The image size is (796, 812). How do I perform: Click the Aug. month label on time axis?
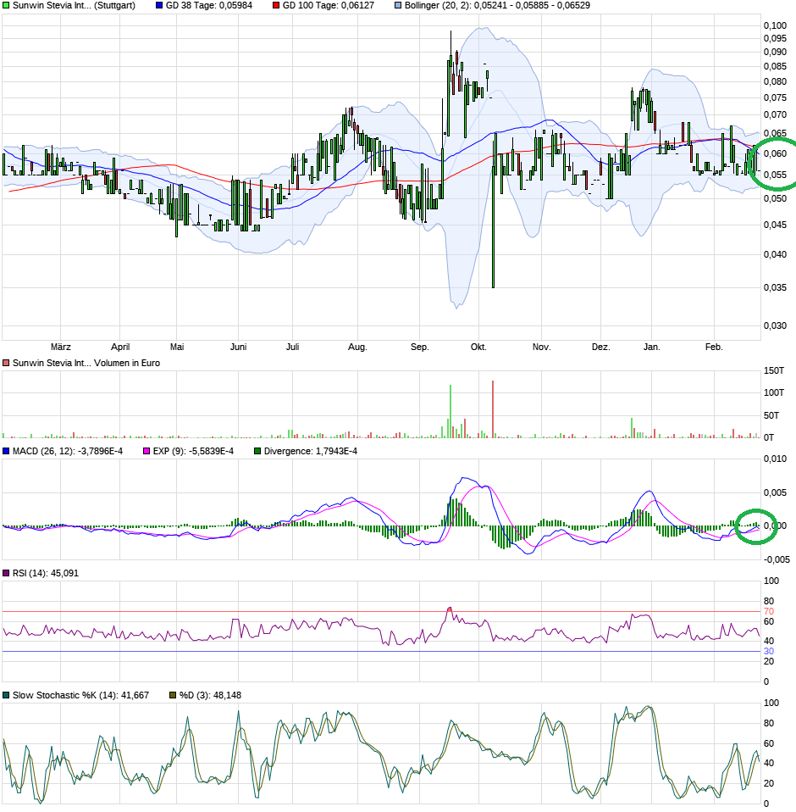click(x=357, y=347)
